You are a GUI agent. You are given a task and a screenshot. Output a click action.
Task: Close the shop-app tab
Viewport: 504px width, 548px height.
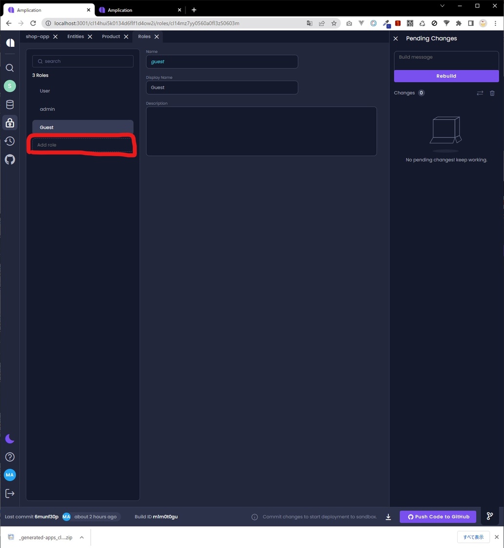[x=55, y=37]
